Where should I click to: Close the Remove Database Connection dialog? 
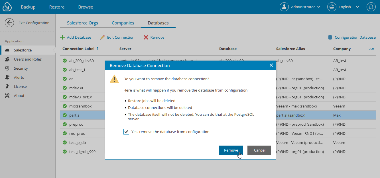pos(271,65)
